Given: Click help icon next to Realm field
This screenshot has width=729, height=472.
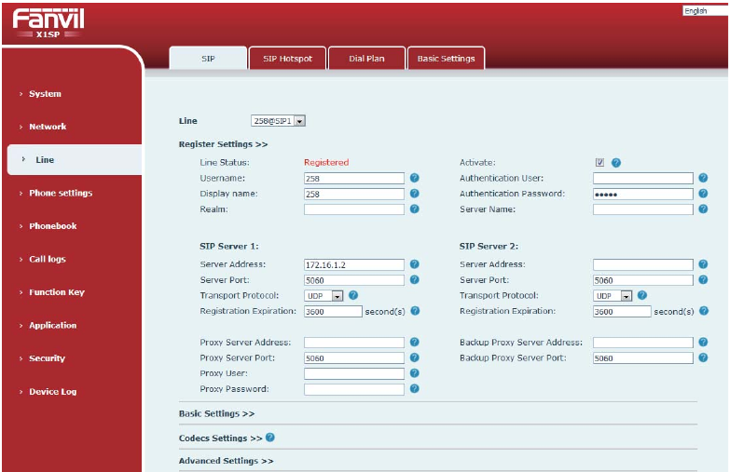Looking at the screenshot, I should click(x=415, y=209).
